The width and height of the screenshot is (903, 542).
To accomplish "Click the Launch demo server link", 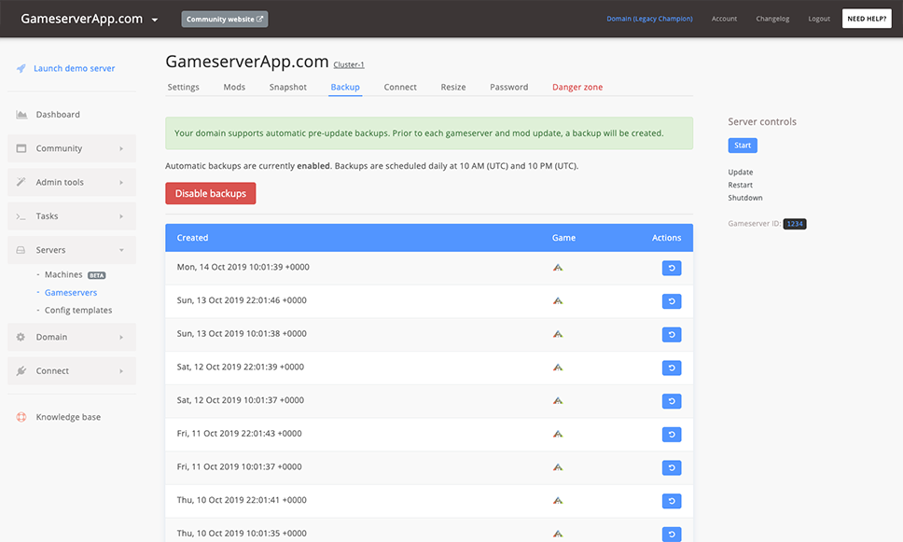I will (75, 68).
